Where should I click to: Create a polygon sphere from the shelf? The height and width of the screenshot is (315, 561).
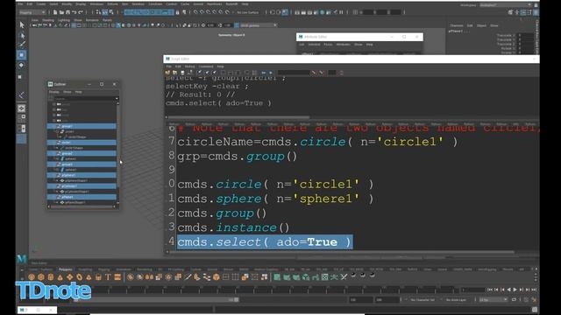(32, 277)
